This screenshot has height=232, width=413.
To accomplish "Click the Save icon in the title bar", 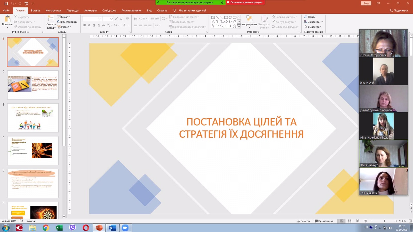I will coord(6,4).
